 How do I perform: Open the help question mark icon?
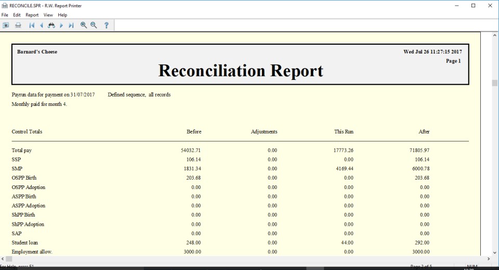[x=107, y=25]
